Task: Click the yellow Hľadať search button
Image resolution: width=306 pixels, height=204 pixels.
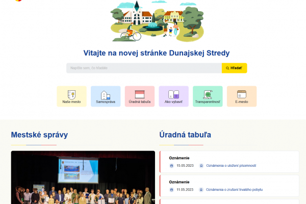Action: 235,68
